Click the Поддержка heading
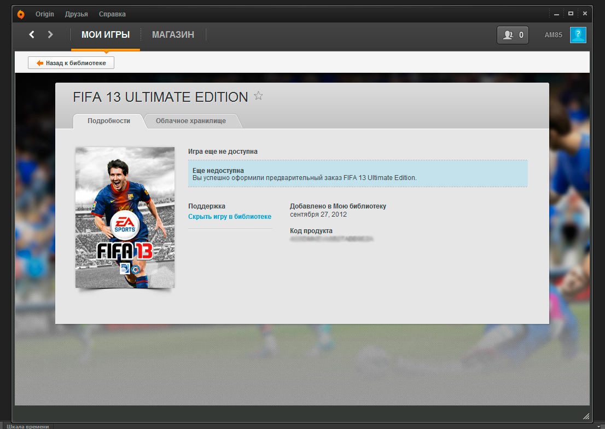This screenshot has width=605, height=429. (x=207, y=206)
